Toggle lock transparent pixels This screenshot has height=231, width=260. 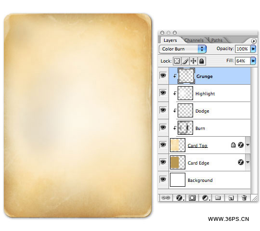(x=177, y=61)
